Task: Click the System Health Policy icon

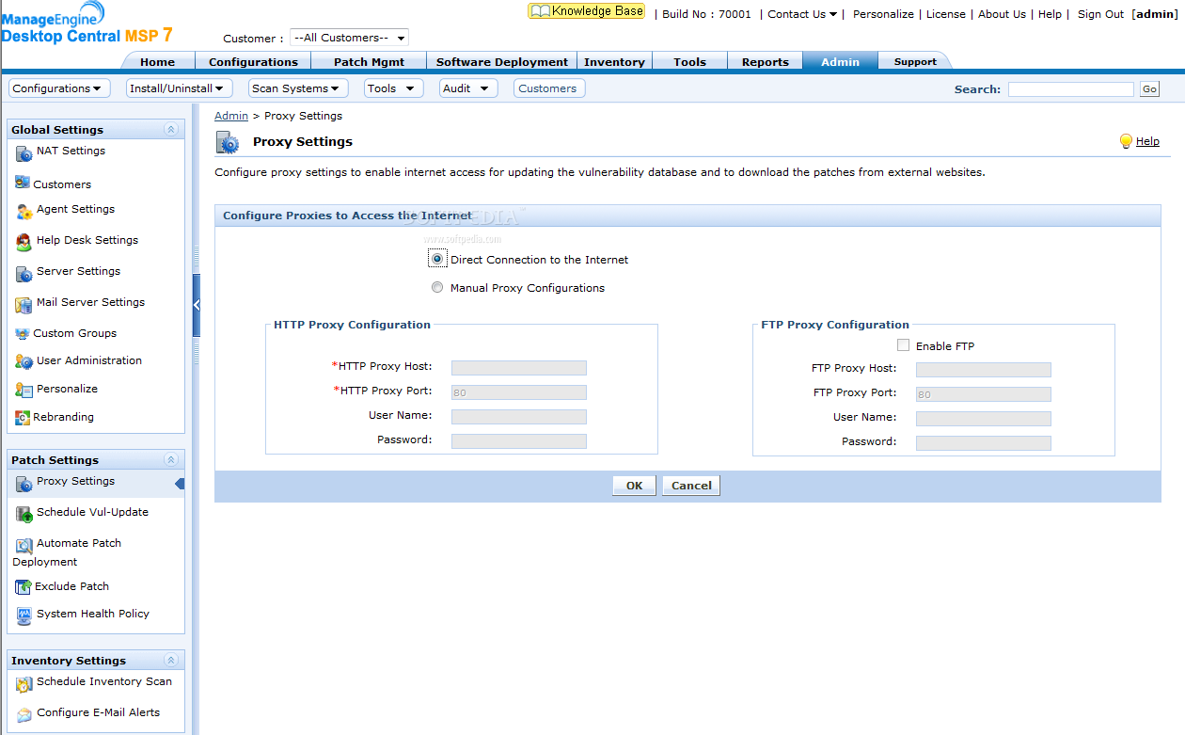Action: point(24,616)
